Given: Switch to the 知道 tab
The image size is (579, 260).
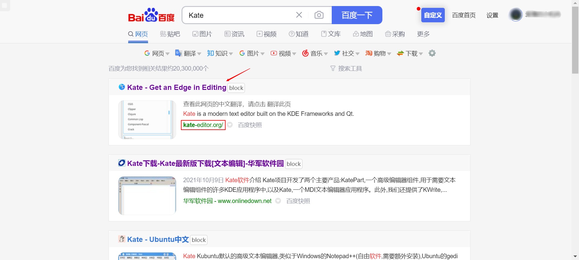Looking at the screenshot, I should [x=299, y=34].
